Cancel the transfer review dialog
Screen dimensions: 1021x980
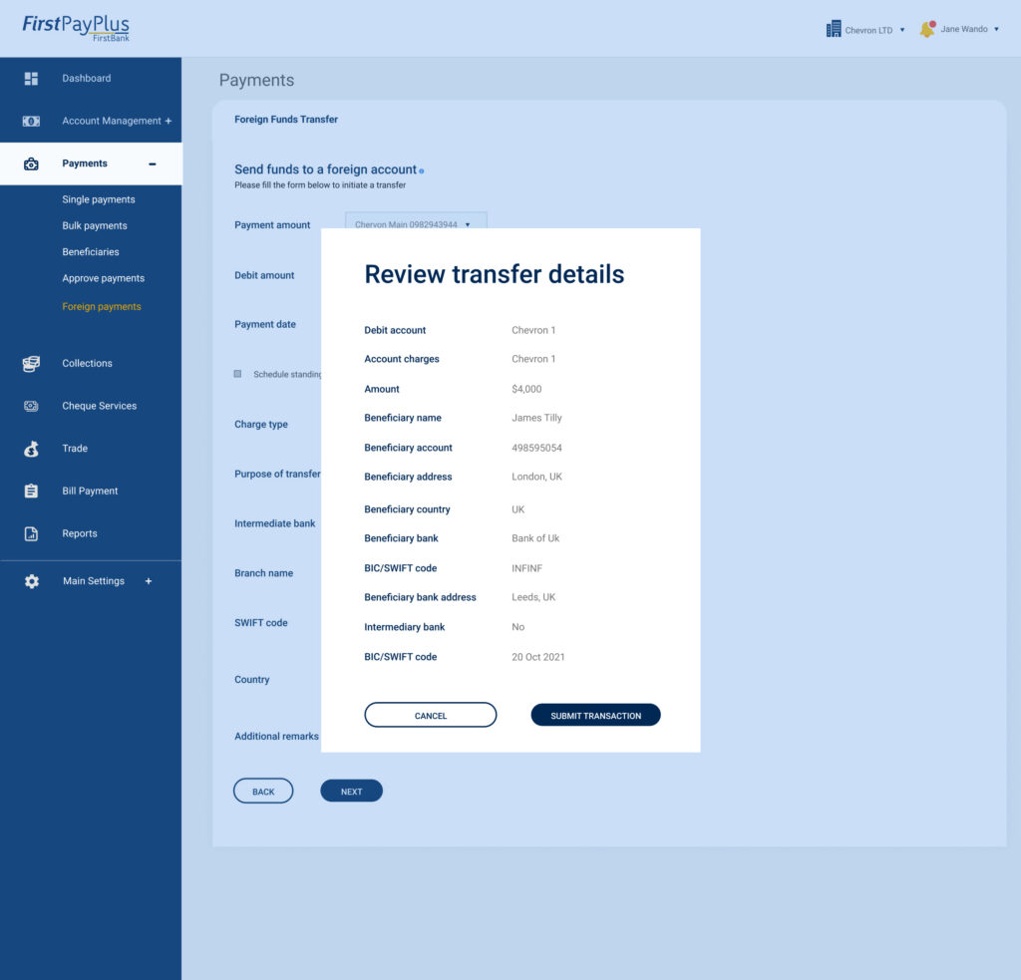pyautogui.click(x=430, y=715)
